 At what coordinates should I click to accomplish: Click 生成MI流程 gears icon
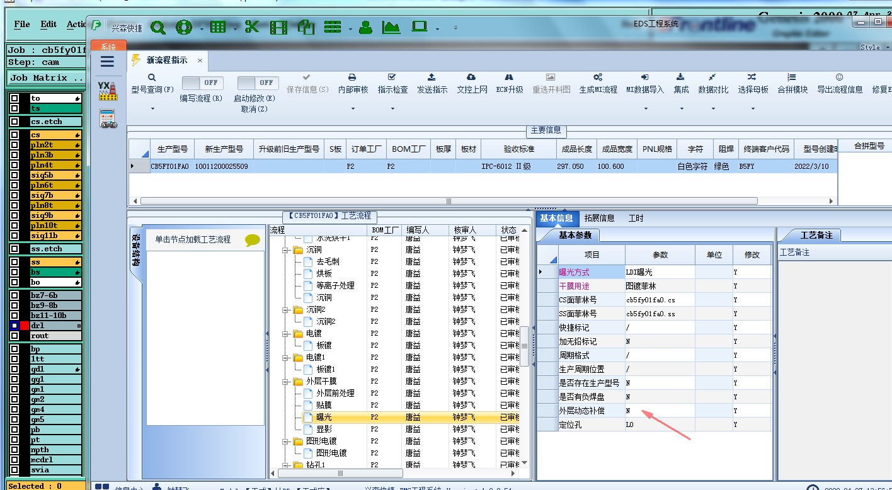coord(598,77)
